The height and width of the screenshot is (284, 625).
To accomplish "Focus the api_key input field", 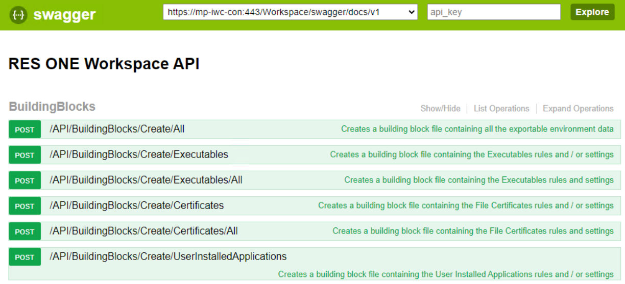I will tap(494, 12).
